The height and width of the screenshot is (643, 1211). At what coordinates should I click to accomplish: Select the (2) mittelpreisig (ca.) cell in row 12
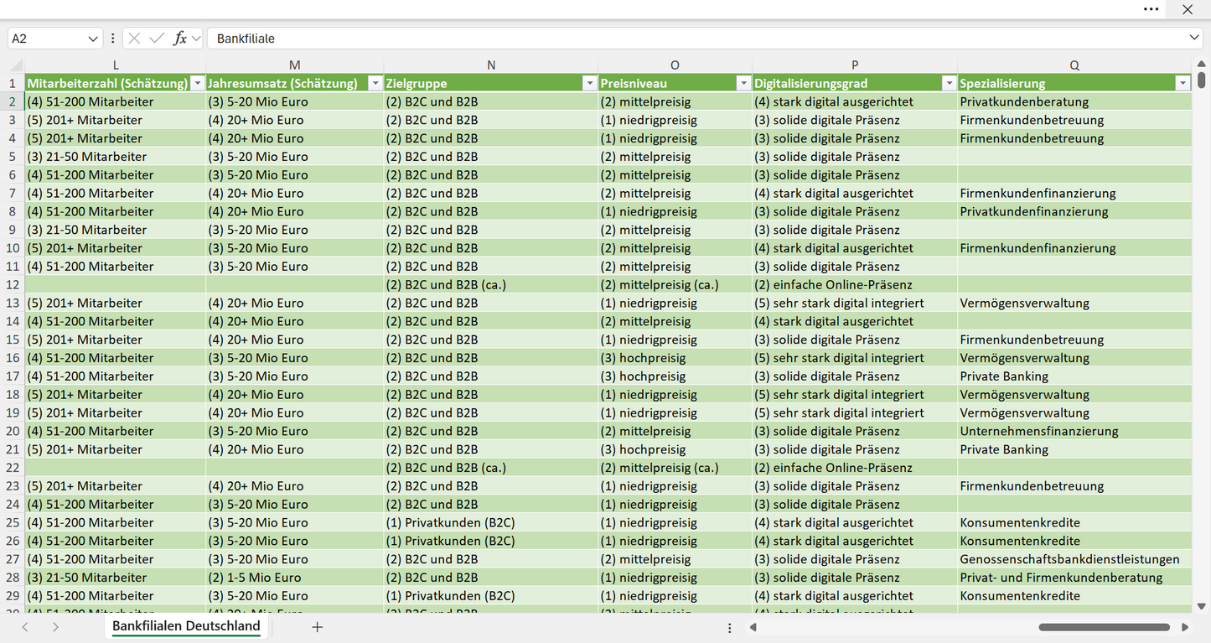click(x=675, y=285)
